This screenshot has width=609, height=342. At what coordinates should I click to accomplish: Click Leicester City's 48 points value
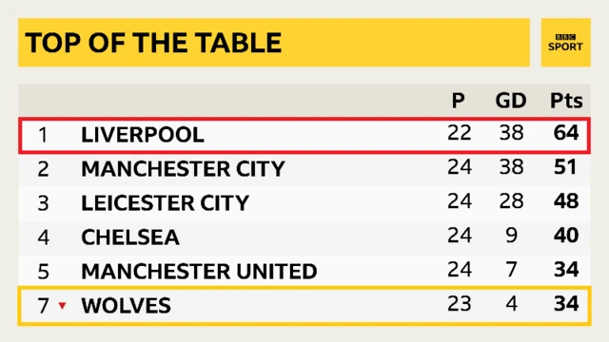(566, 200)
